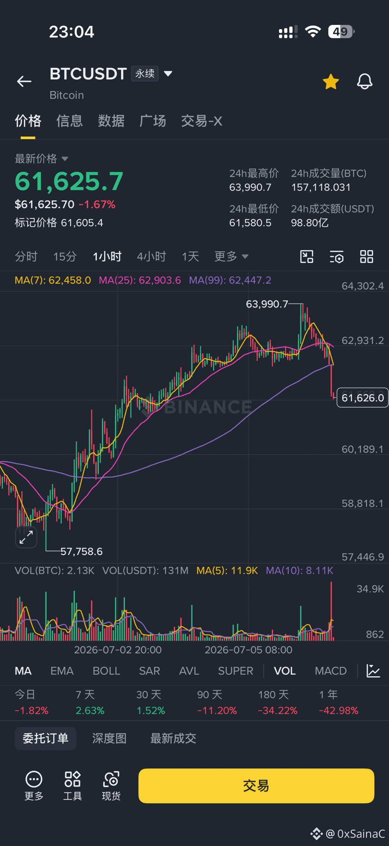The image size is (389, 846).
Task: Toggle the MA indicator
Action: pyautogui.click(x=23, y=671)
